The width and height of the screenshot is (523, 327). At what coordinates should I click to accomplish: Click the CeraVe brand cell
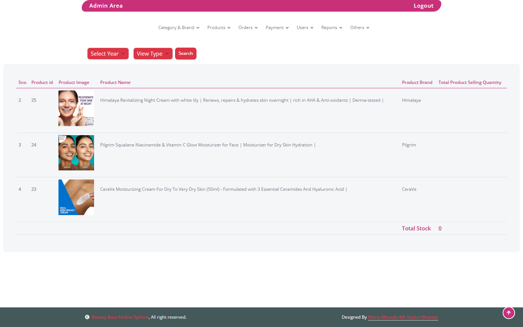(x=409, y=189)
